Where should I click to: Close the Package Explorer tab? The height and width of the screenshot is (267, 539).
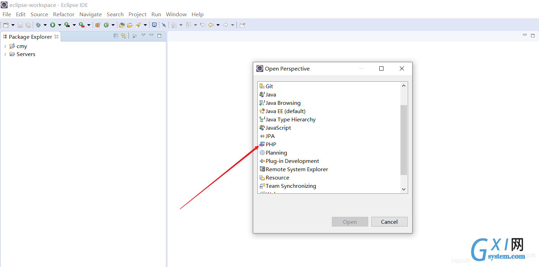[x=56, y=37]
